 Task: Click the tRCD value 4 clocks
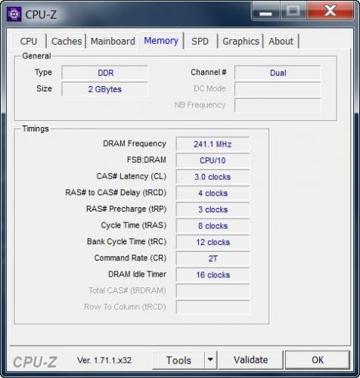[x=213, y=193]
